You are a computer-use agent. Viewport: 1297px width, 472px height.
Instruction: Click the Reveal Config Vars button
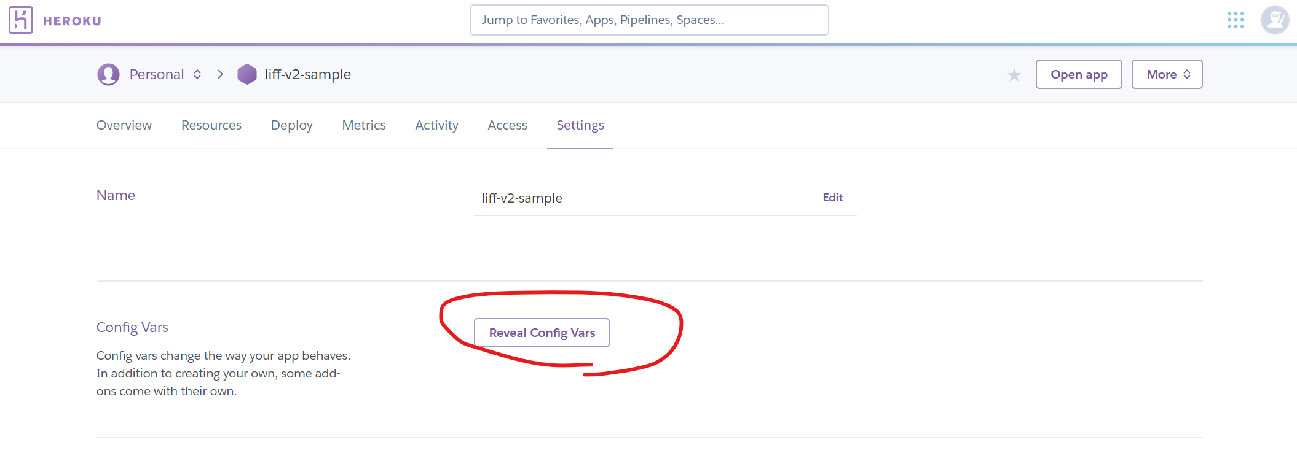[x=542, y=333]
